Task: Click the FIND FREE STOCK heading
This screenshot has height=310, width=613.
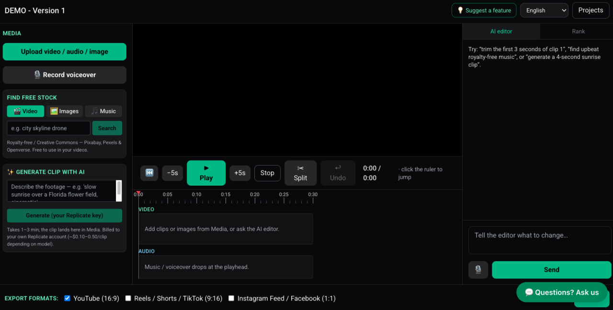Action: pyautogui.click(x=32, y=98)
